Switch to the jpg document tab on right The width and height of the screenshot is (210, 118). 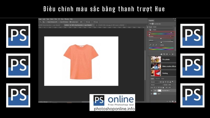111,25
